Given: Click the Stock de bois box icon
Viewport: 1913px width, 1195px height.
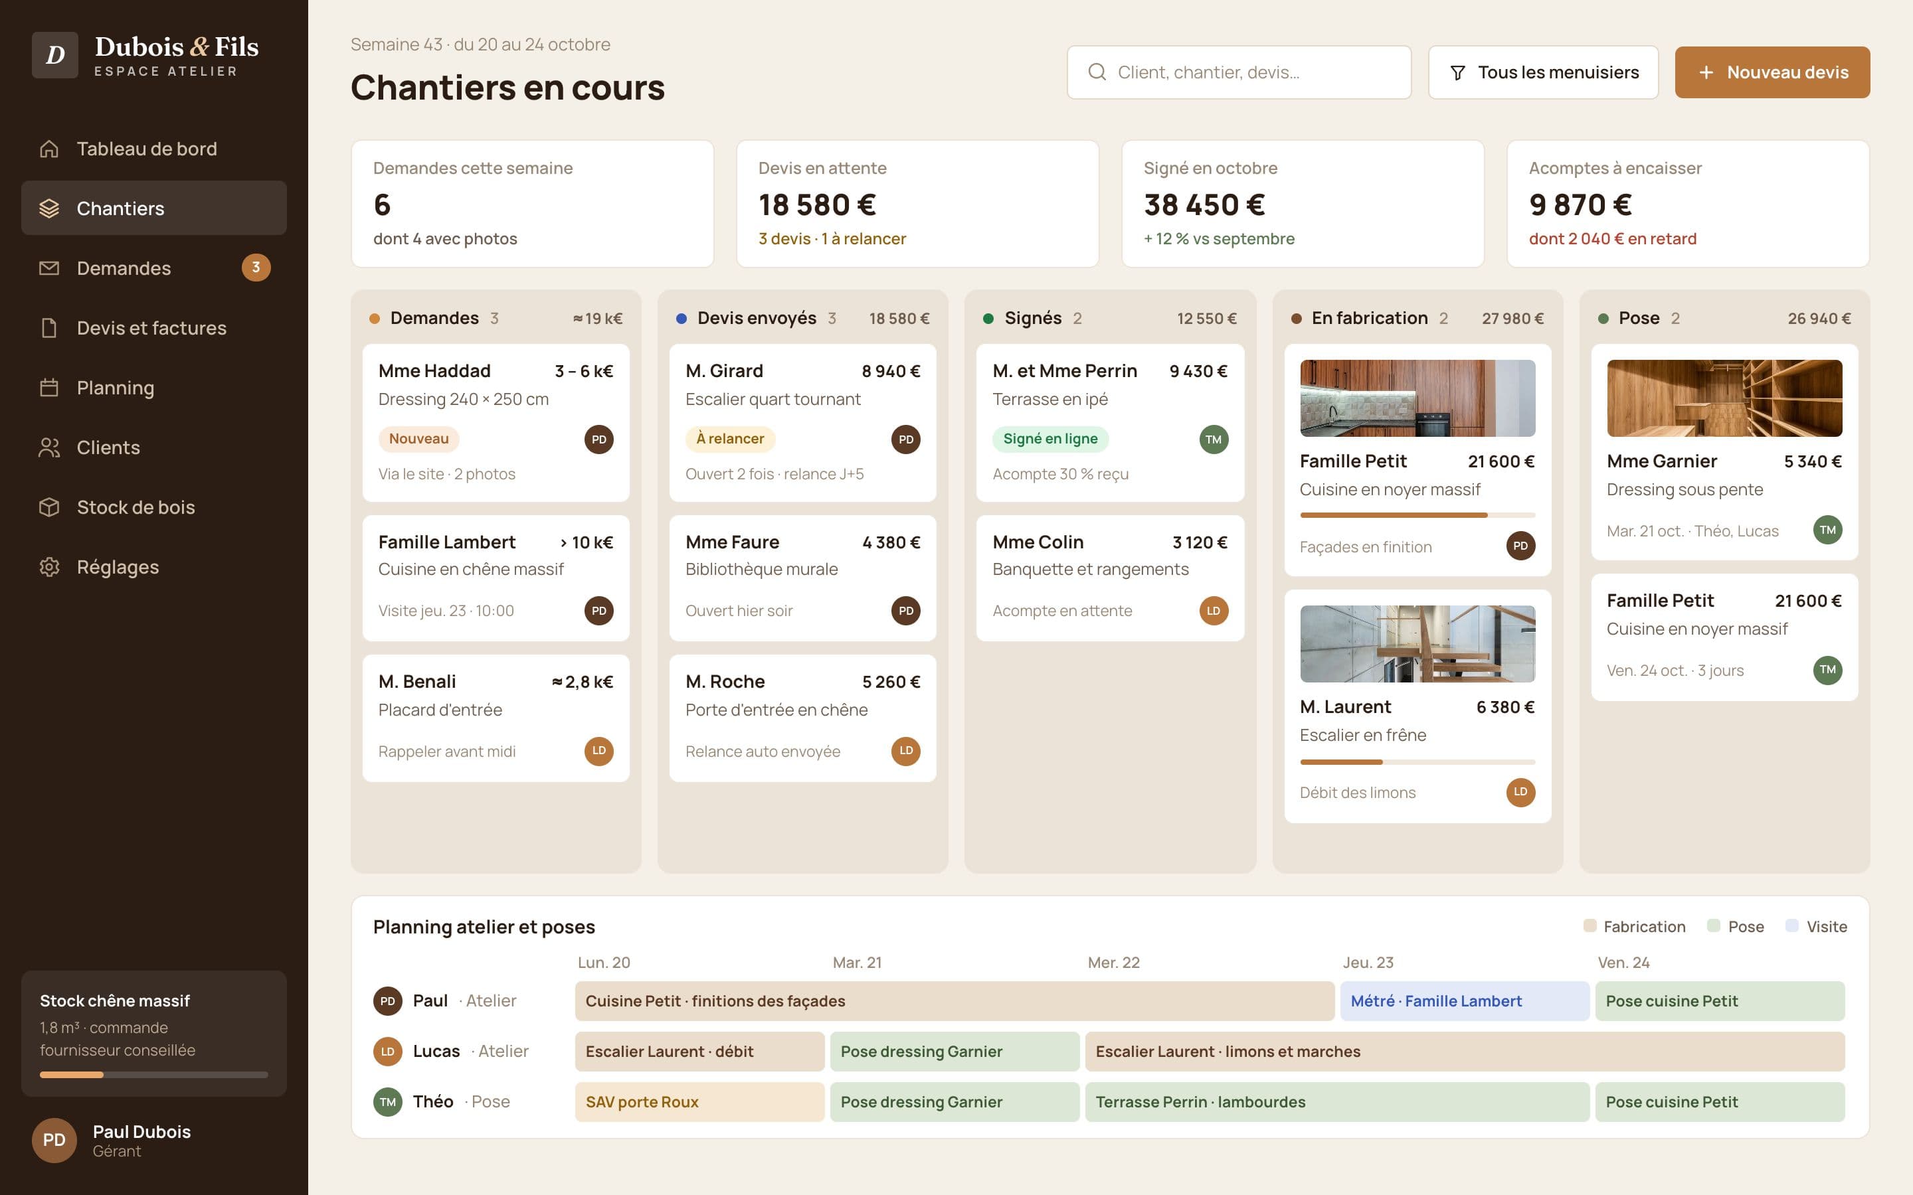Looking at the screenshot, I should point(49,507).
